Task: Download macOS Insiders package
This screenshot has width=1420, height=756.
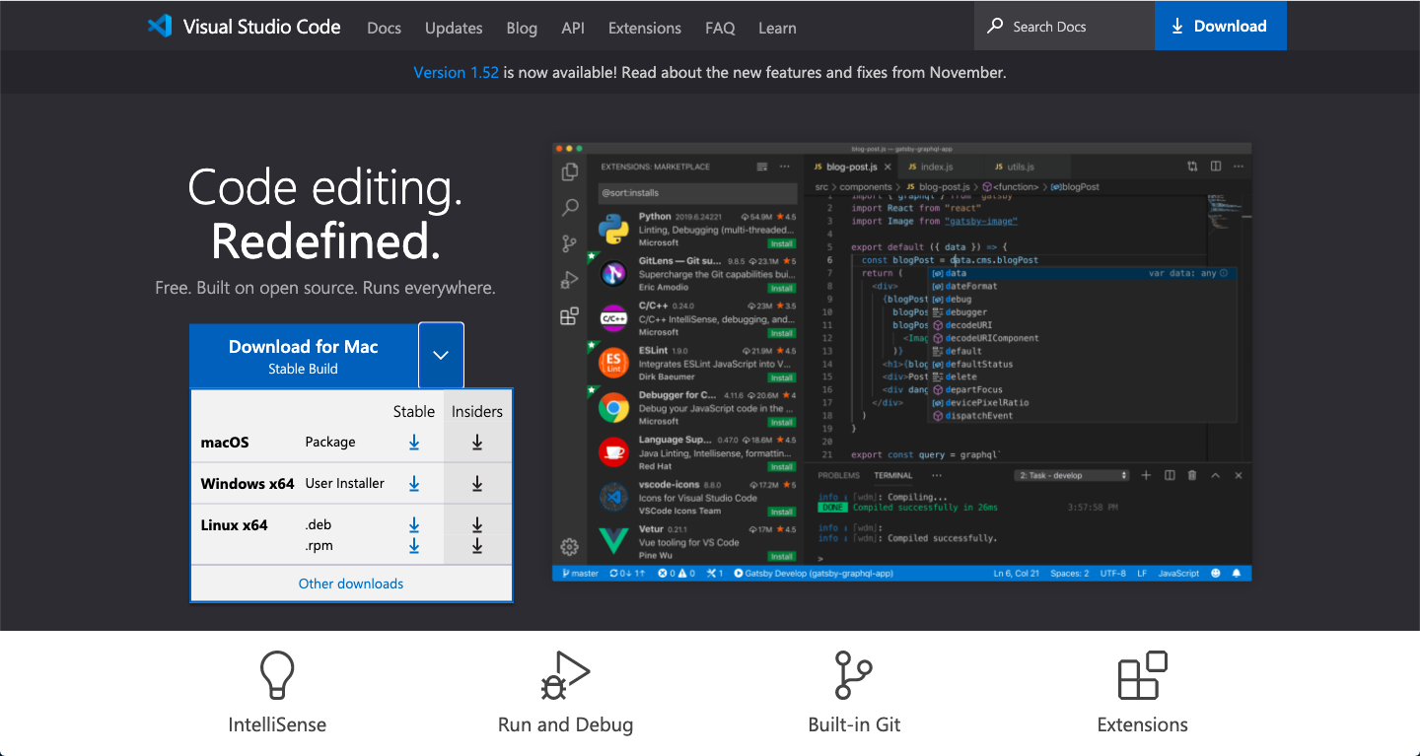Action: pyautogui.click(x=477, y=443)
